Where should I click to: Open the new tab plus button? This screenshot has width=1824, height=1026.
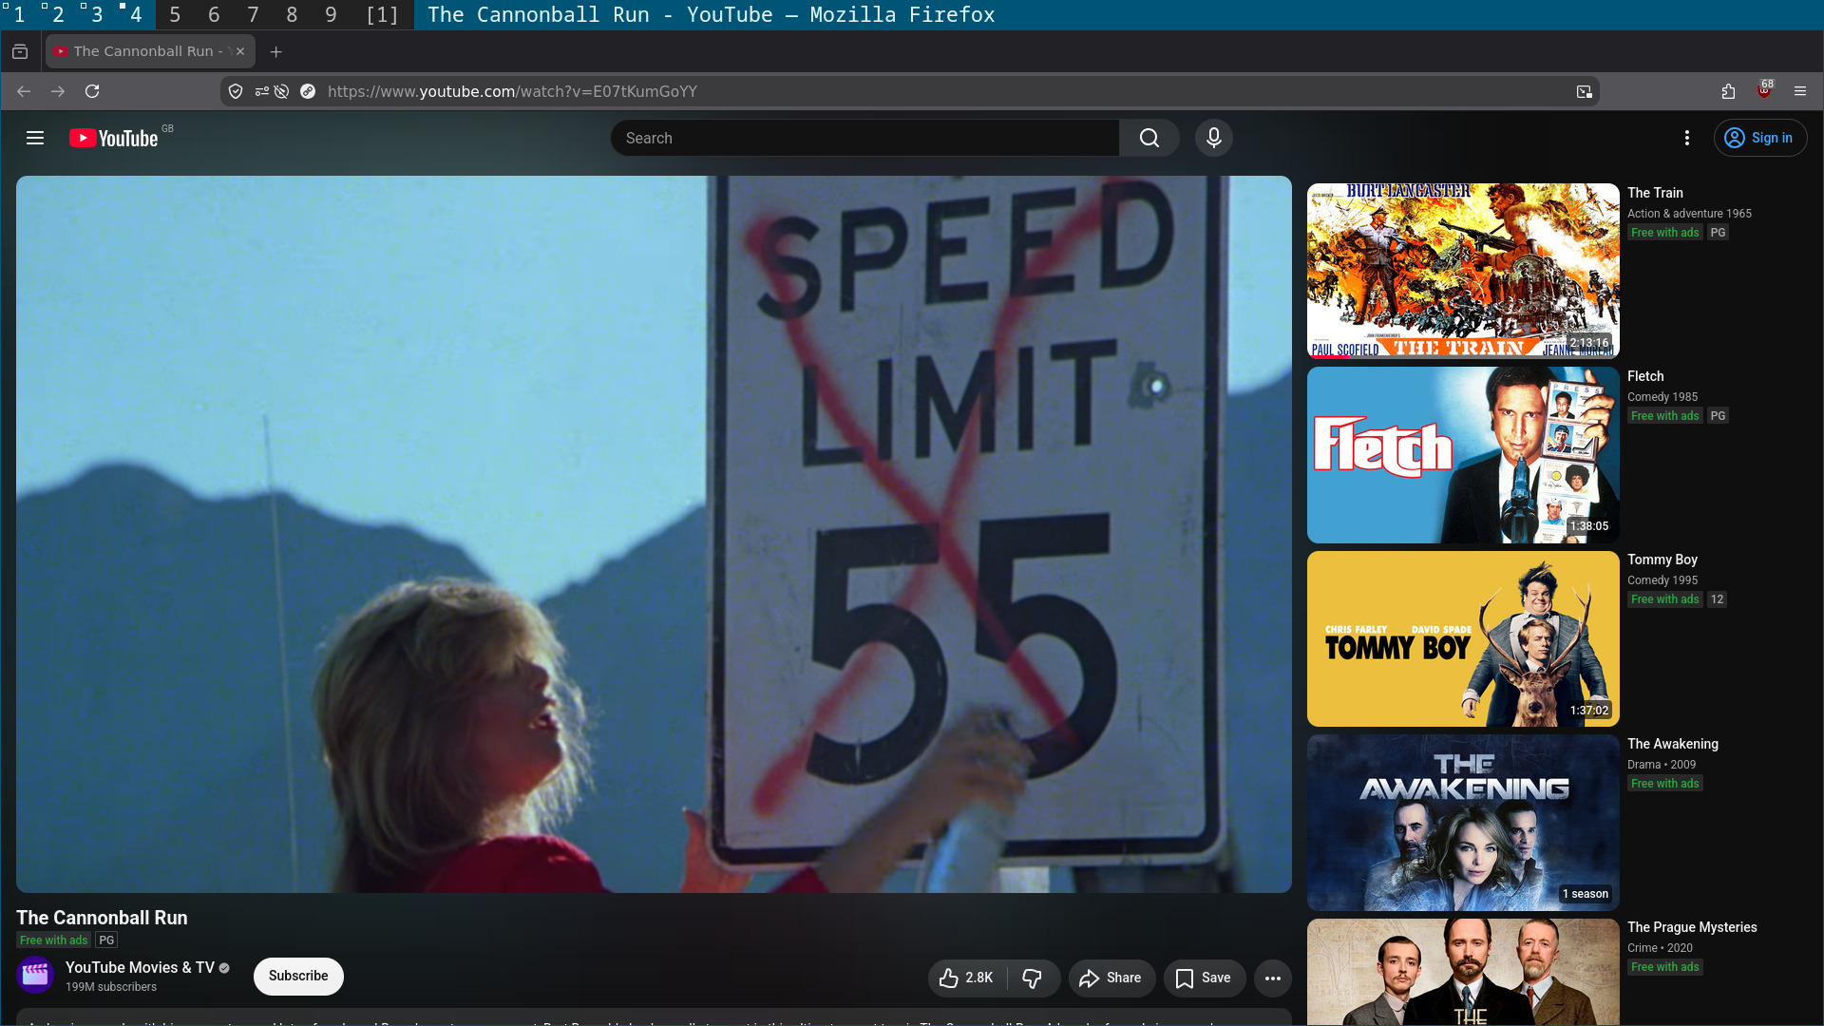click(276, 51)
